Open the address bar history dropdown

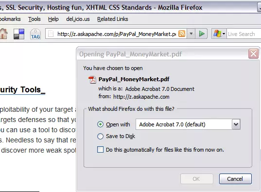click(x=191, y=34)
